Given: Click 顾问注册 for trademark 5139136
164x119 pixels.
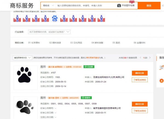Looking at the screenshot, I should [x=140, y=73].
